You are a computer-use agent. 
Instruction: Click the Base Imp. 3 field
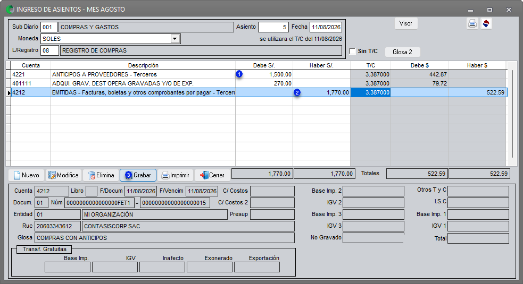point(373,214)
